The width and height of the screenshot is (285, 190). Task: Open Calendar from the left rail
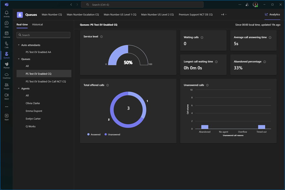coord(6,34)
